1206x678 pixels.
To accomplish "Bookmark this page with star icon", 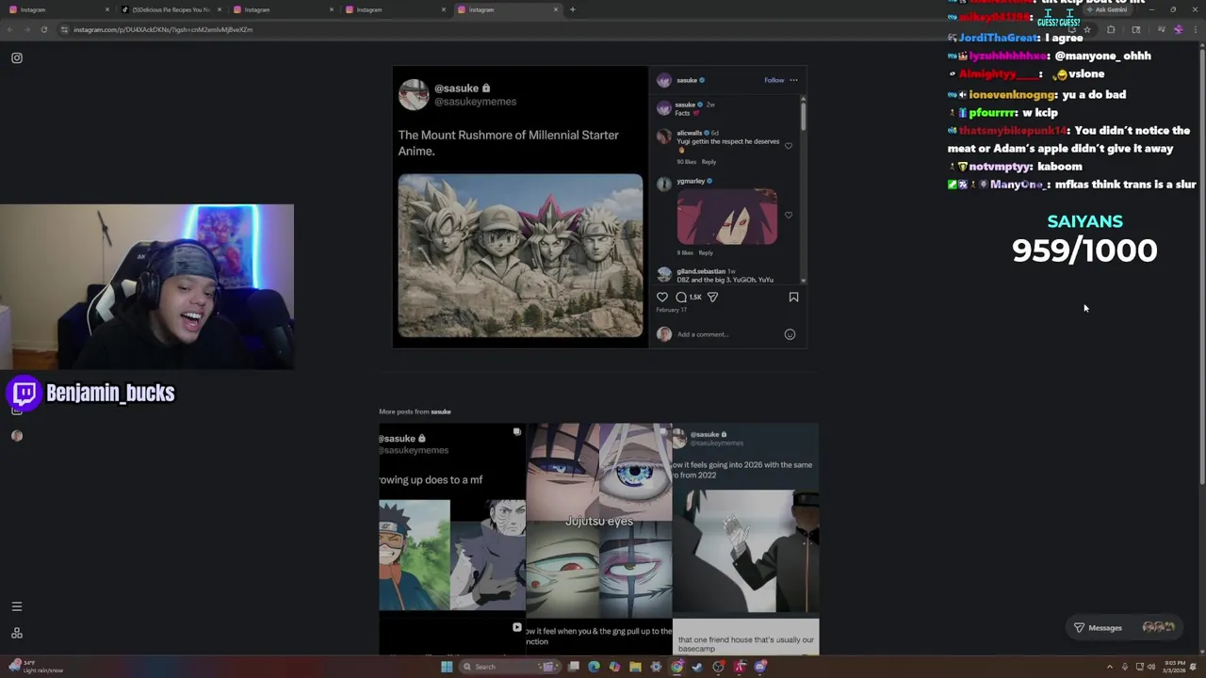I will [x=1086, y=29].
